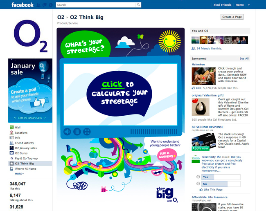Screen dimensions: 266x211
Task: Click the Wall icon in sidebar
Action: point(11,127)
